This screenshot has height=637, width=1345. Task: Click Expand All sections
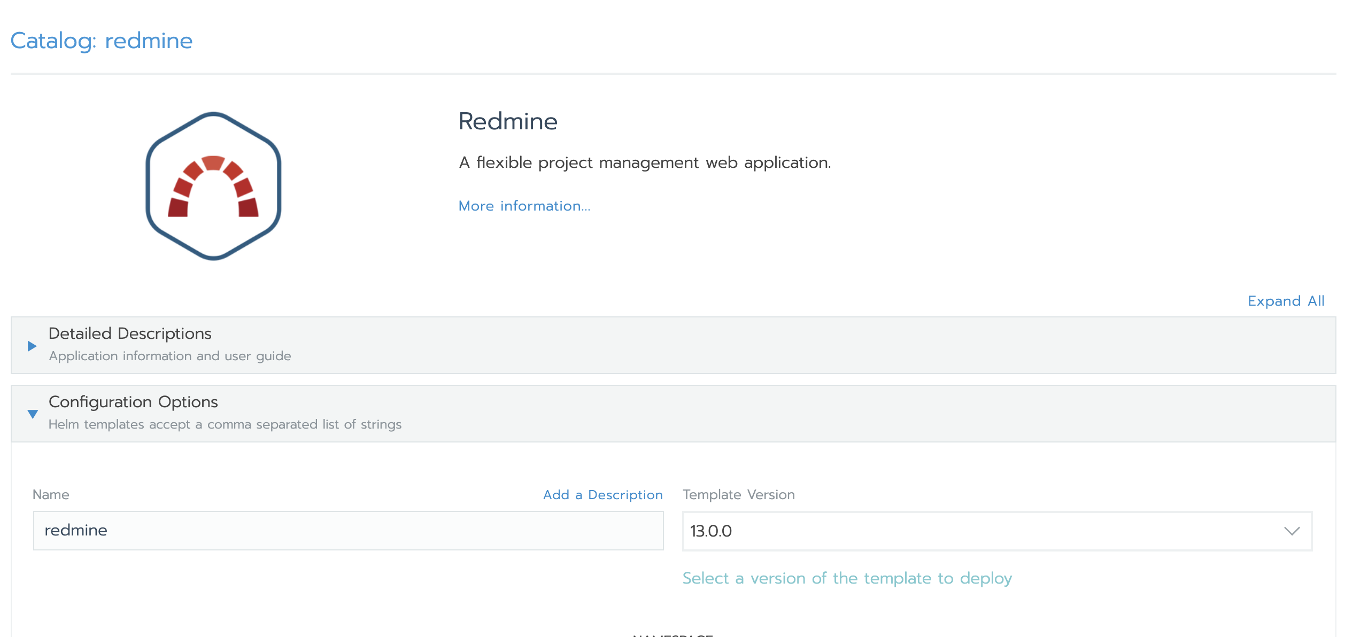[x=1286, y=301]
